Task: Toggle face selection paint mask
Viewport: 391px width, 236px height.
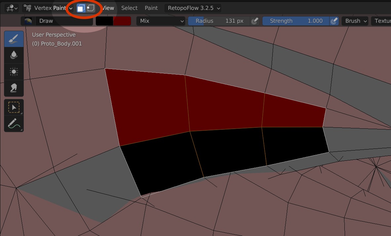Action: pos(81,8)
